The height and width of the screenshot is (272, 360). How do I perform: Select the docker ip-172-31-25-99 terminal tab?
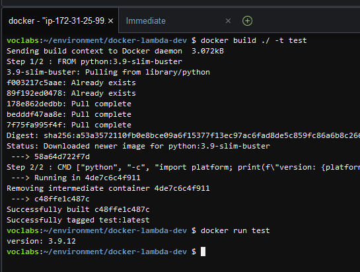[57, 21]
